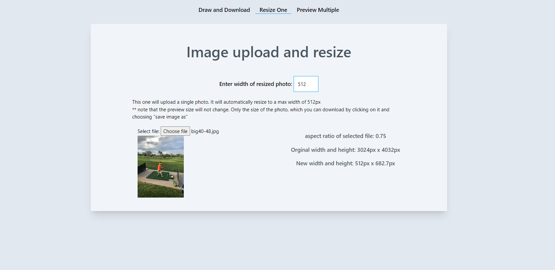Screen dimensions: 555x270
Task: Click the golfer in the orange shirt
Action: [160, 169]
